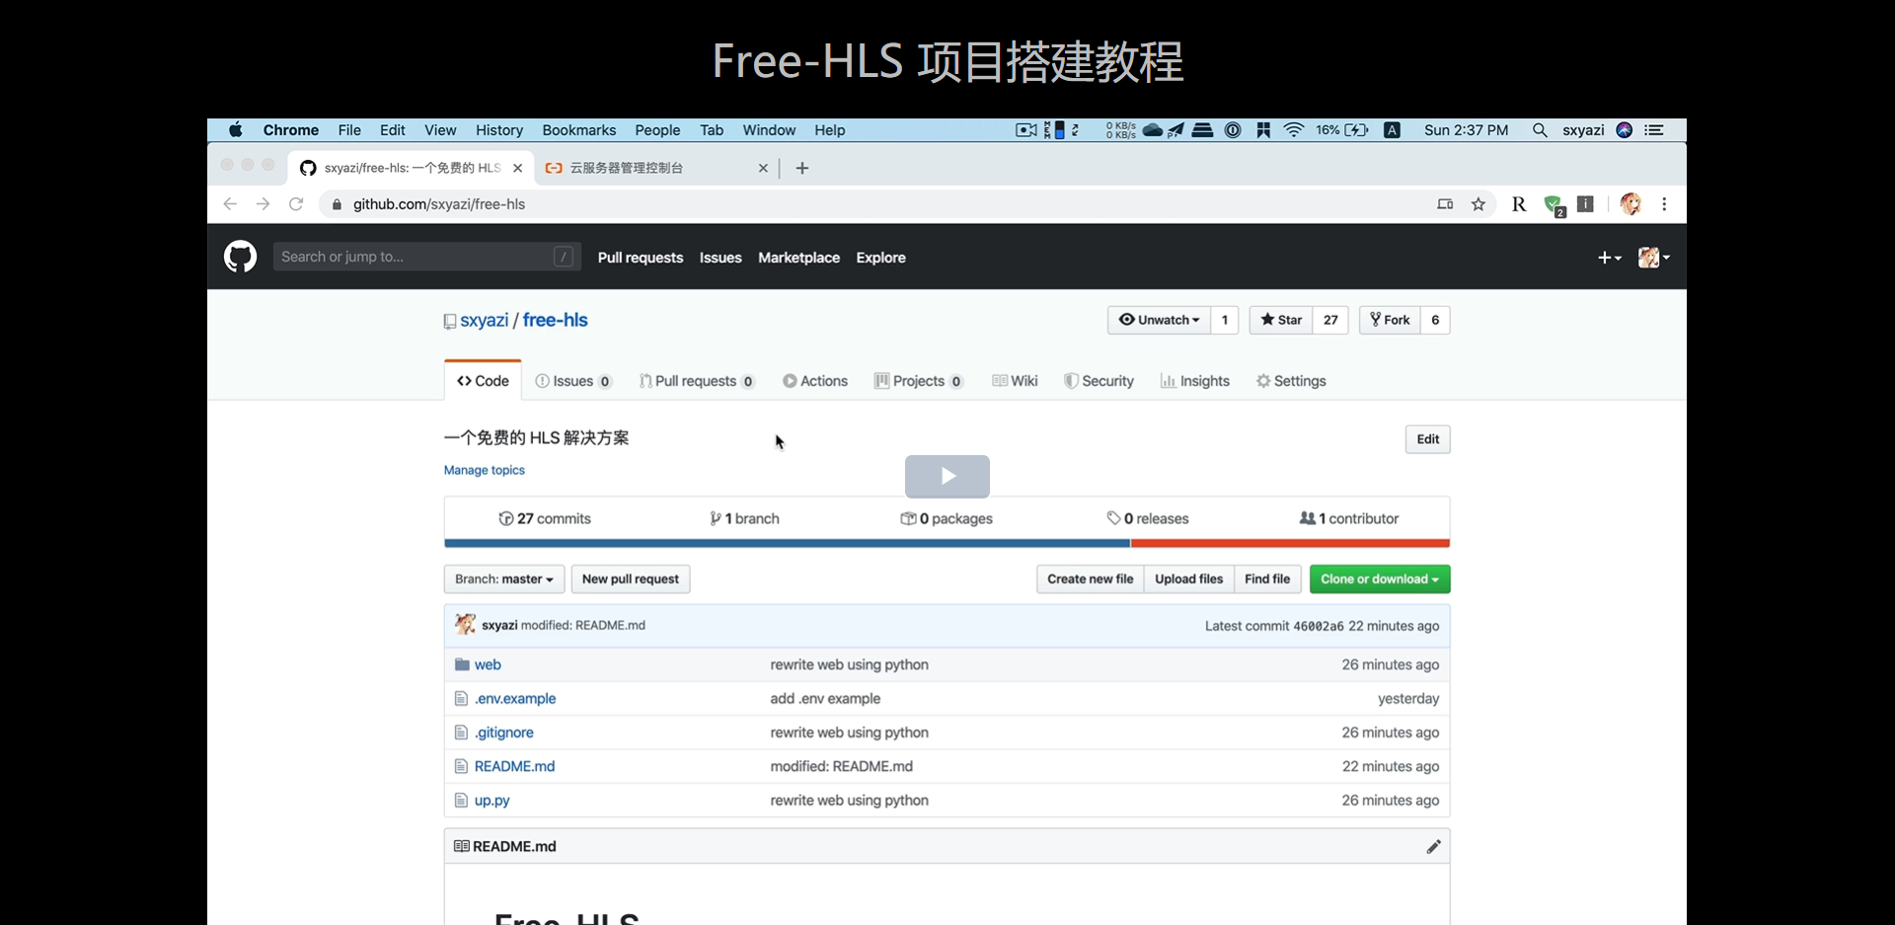Viewport: 1895px width, 925px height.
Task: Click the green shield extension icon
Action: click(1554, 205)
